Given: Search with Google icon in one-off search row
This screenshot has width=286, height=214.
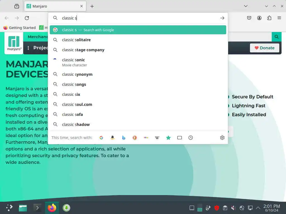Looking at the screenshot, I should click(x=101, y=138).
